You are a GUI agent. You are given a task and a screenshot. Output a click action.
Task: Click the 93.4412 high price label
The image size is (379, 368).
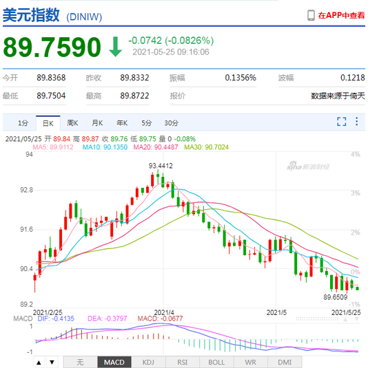tap(161, 166)
